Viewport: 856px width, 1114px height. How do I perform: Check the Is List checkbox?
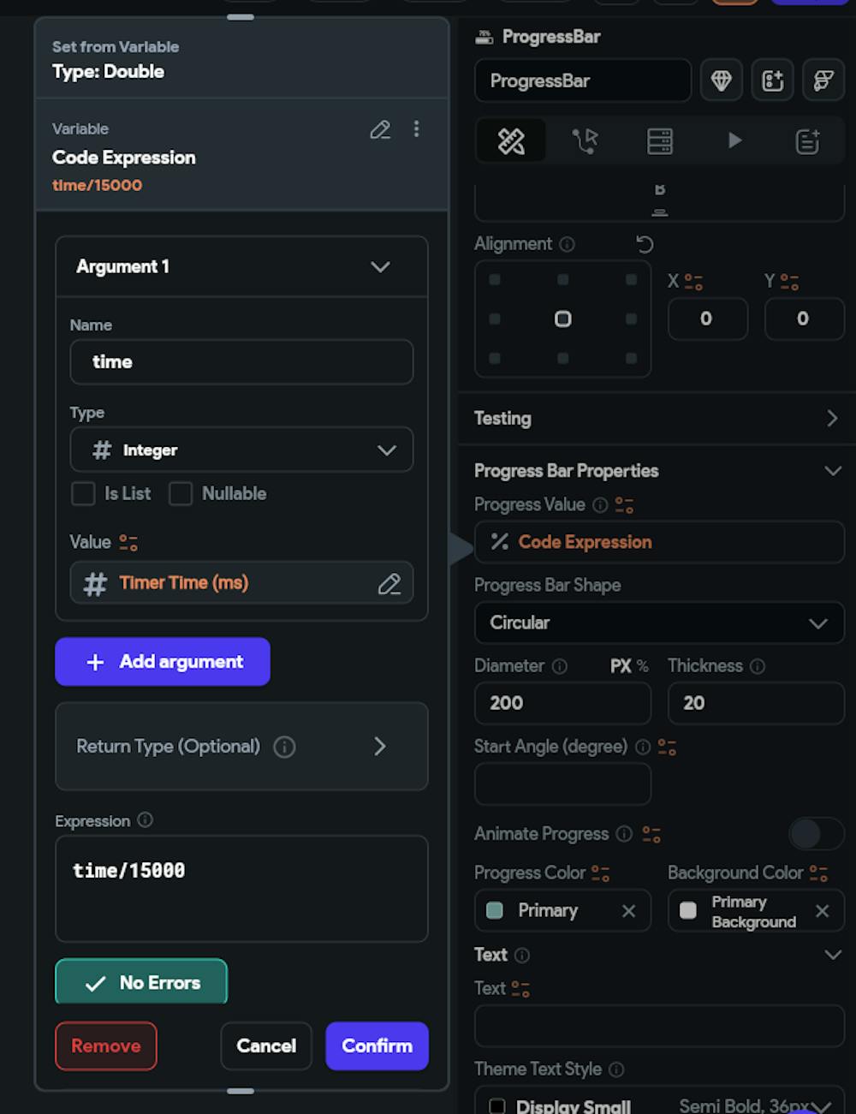coord(83,494)
